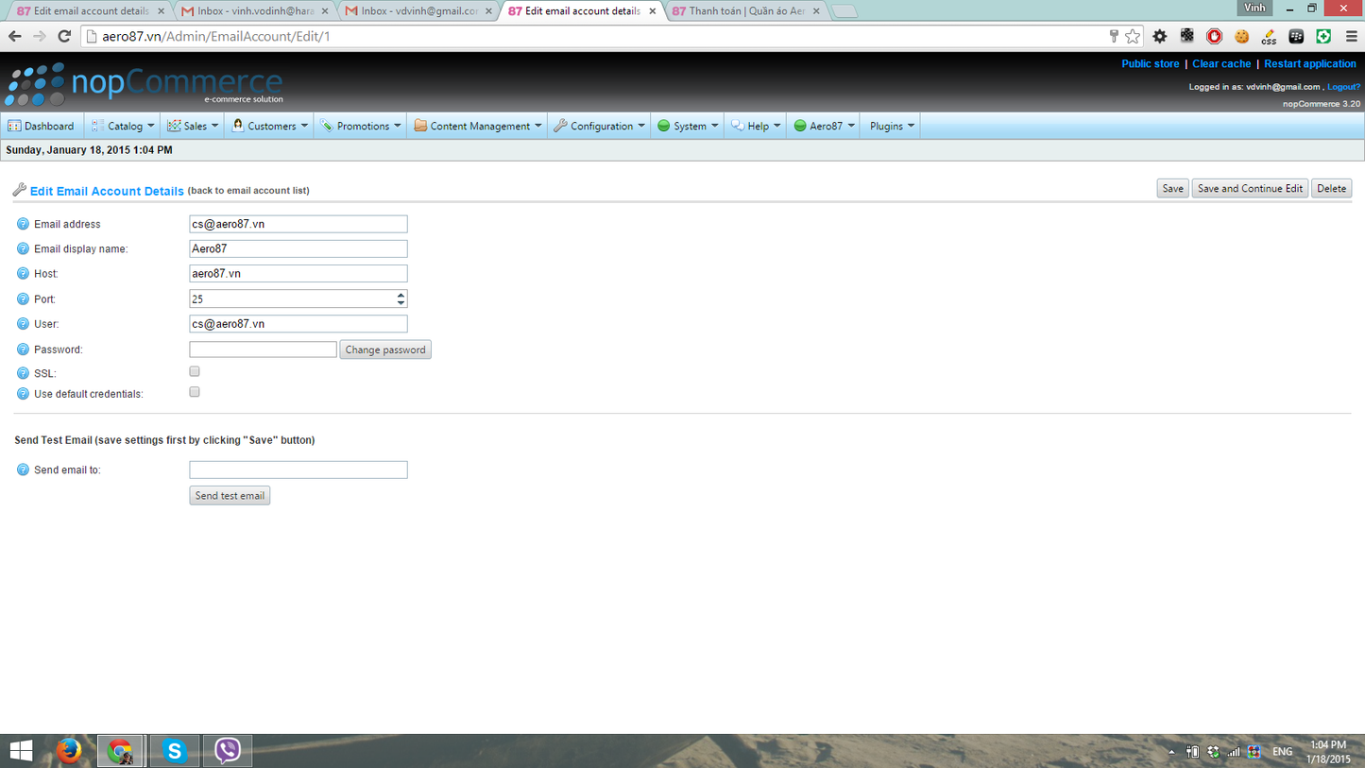Click help icon beside SSL label
This screenshot has width=1365, height=768.
pos(23,374)
